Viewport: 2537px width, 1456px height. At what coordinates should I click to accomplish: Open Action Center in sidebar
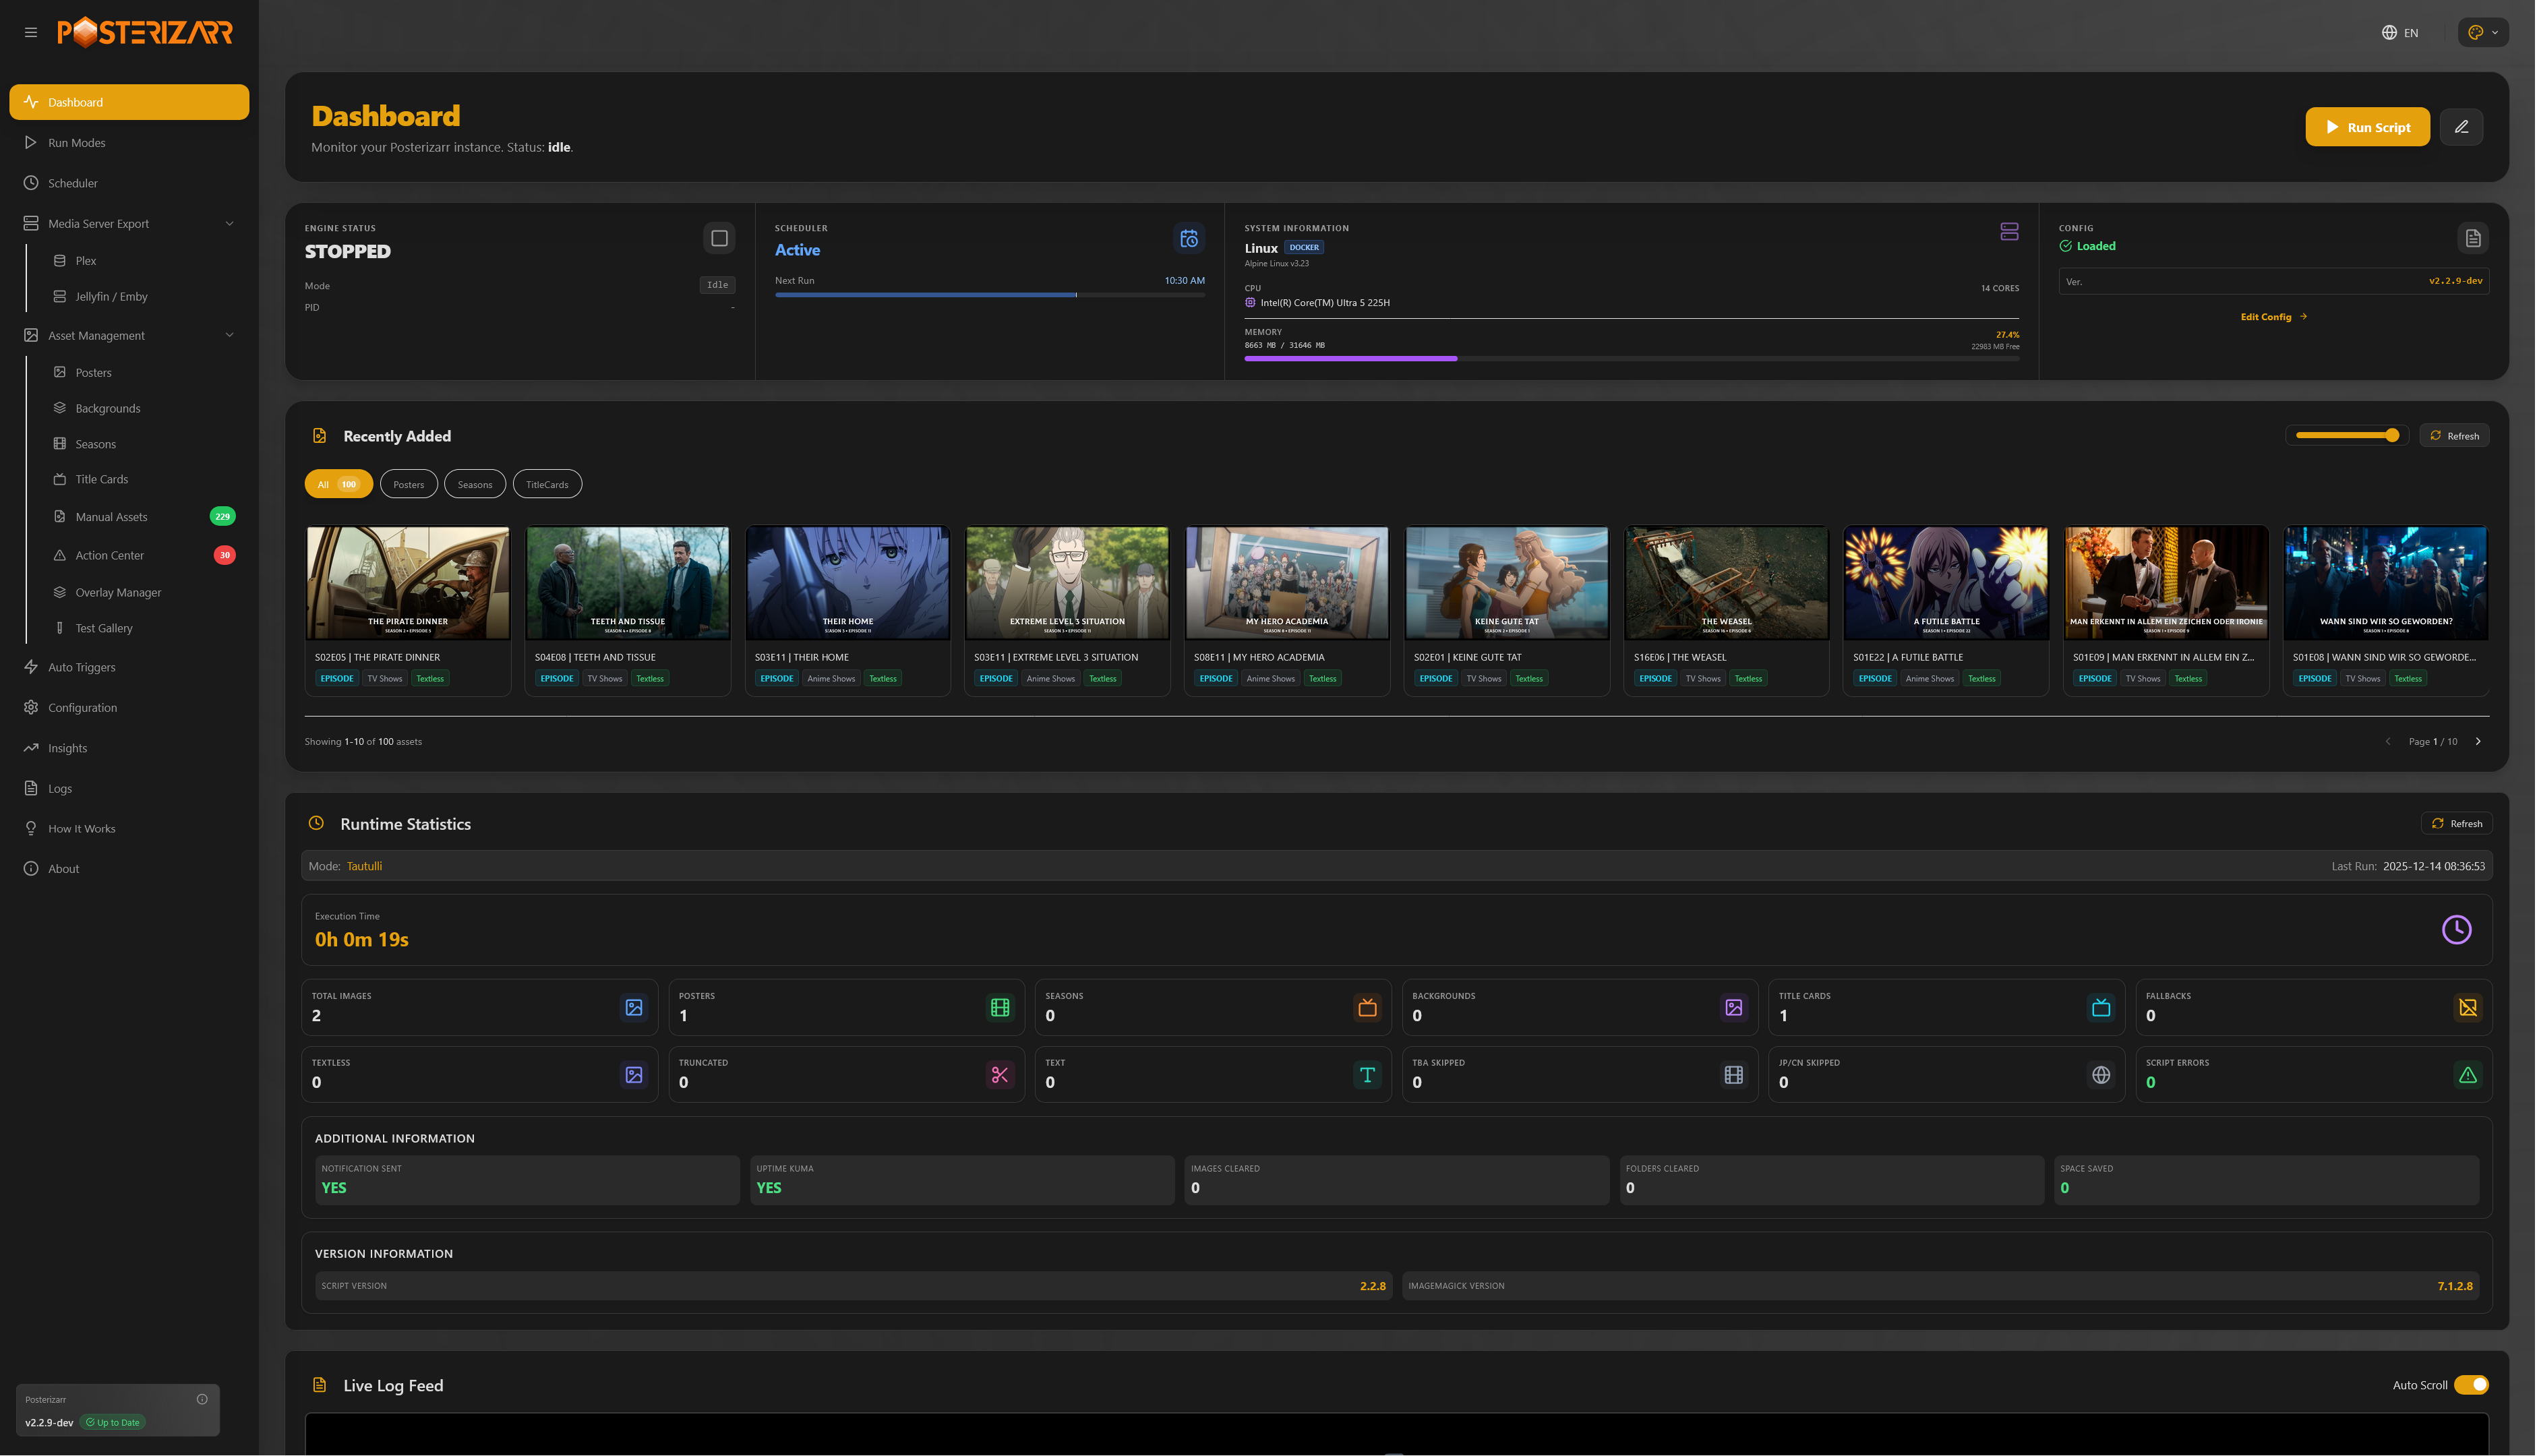tap(110, 556)
